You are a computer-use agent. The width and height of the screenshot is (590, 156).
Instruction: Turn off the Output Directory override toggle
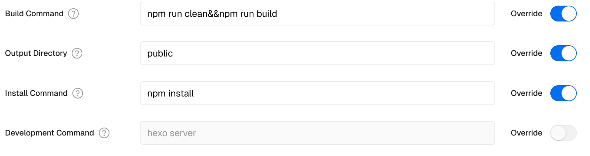point(563,53)
